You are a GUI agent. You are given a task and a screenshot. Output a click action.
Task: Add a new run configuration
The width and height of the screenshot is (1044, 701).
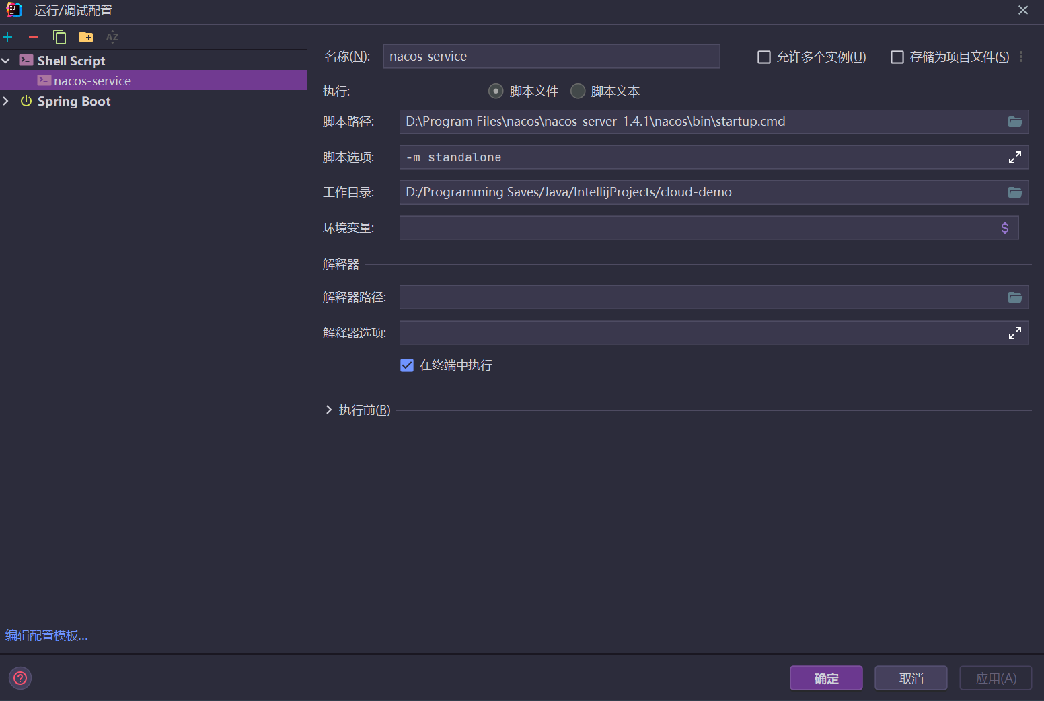point(8,37)
